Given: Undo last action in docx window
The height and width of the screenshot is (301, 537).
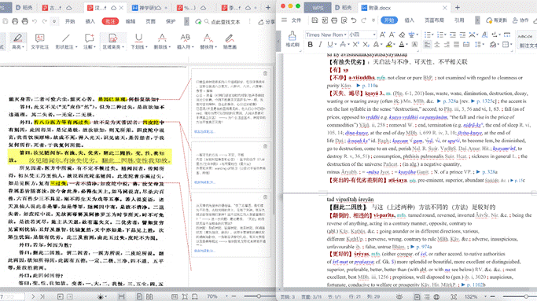Looking at the screenshot, I should pos(354,20).
